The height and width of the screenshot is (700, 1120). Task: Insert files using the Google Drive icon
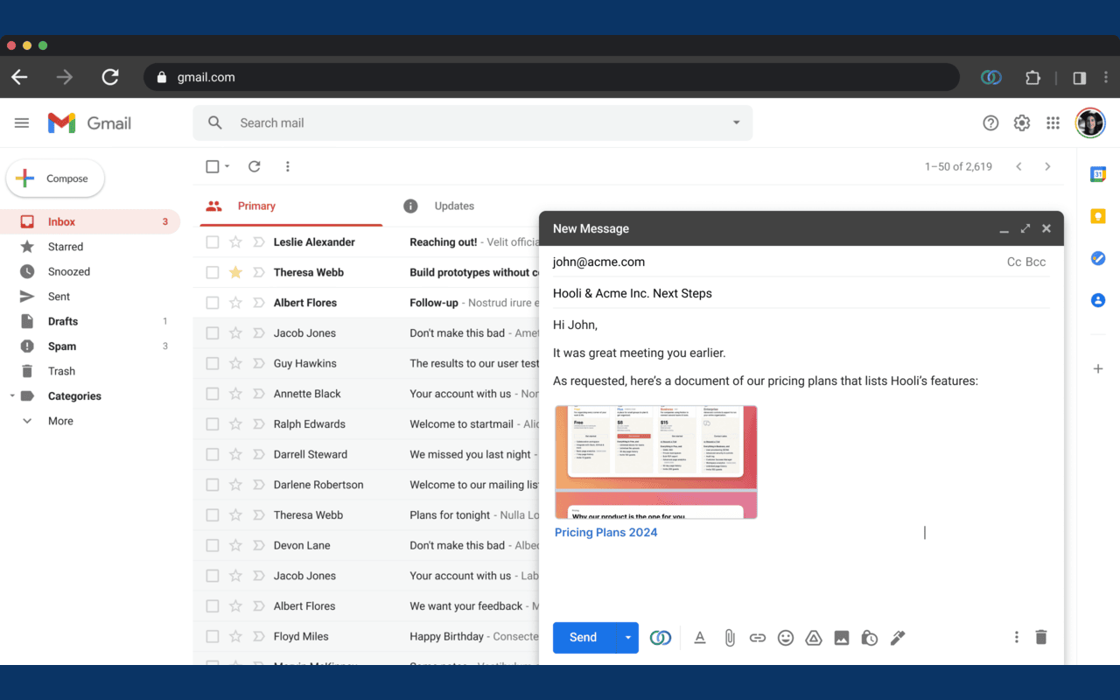click(814, 638)
